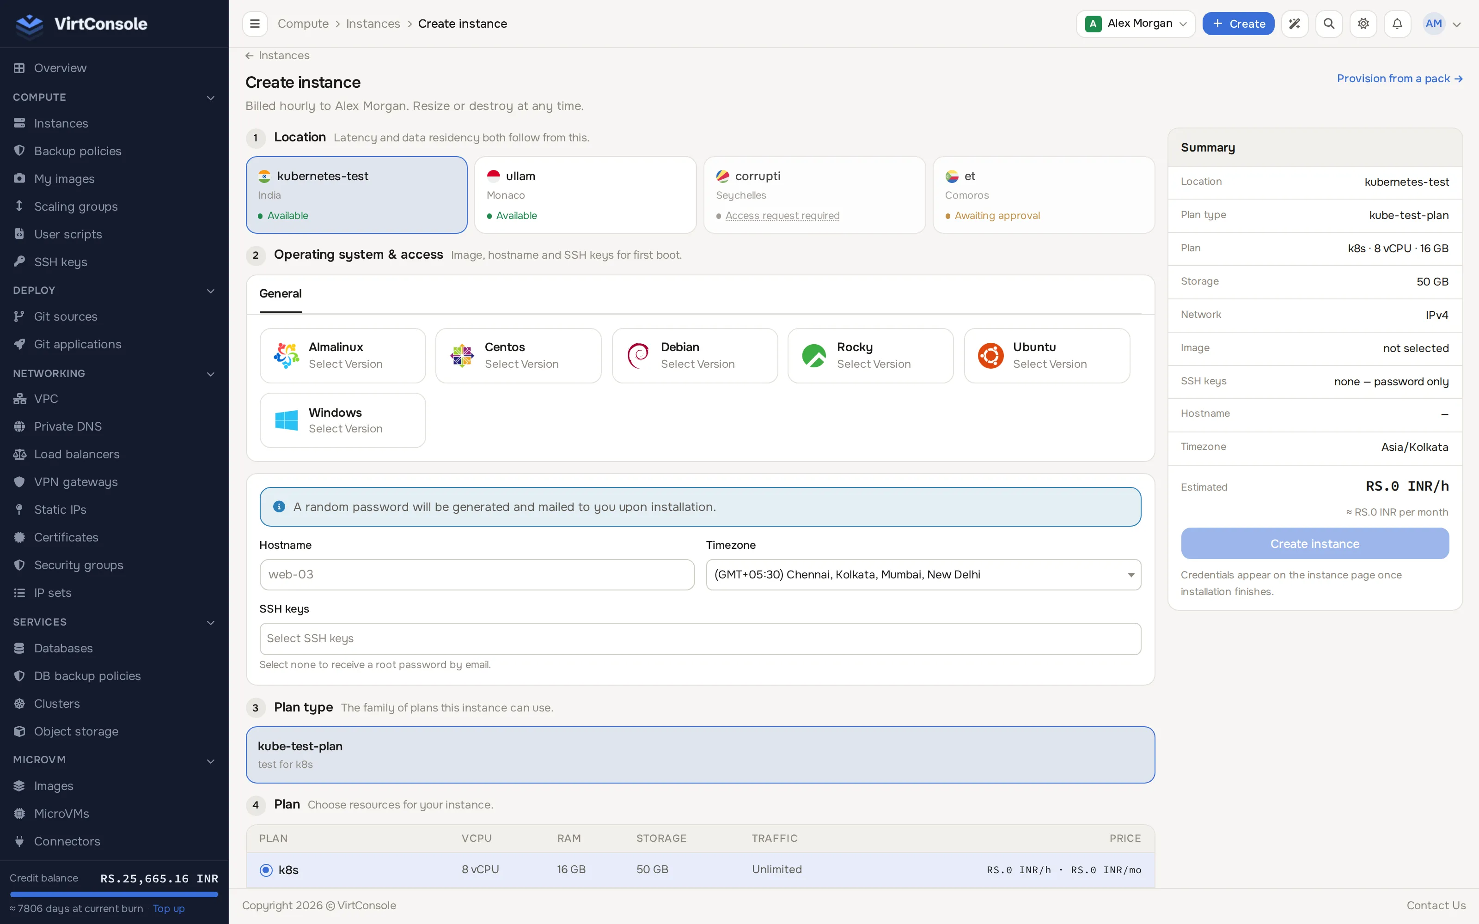Click the Almalinux logo icon
The width and height of the screenshot is (1479, 924).
(x=286, y=355)
